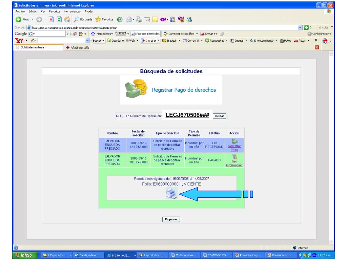Screen dimensions: 347x260
Task: Click the Pop-ups permitidos button
Action: (x=146, y=34)
